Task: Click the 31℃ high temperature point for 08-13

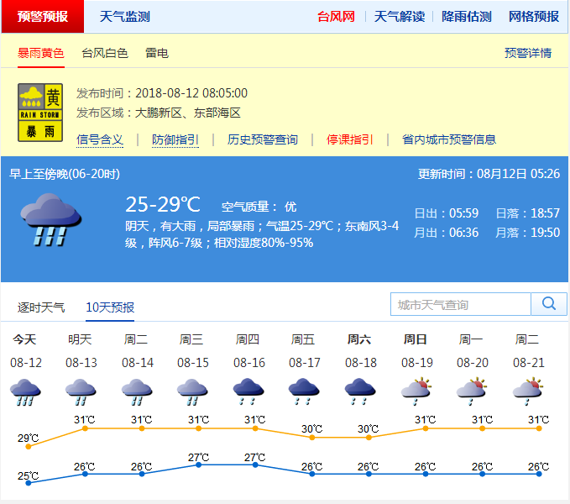Action: tap(85, 428)
